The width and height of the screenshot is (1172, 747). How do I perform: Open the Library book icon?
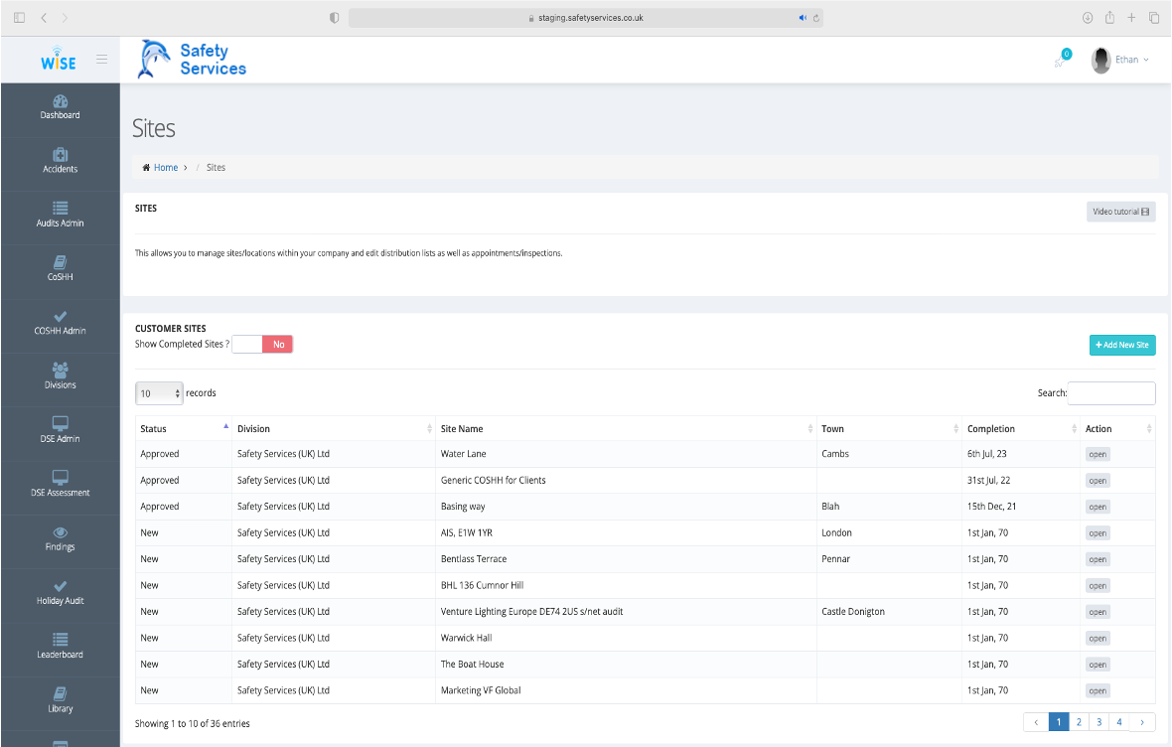coord(60,694)
